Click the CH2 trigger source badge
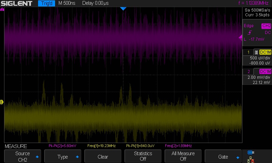 point(266,26)
